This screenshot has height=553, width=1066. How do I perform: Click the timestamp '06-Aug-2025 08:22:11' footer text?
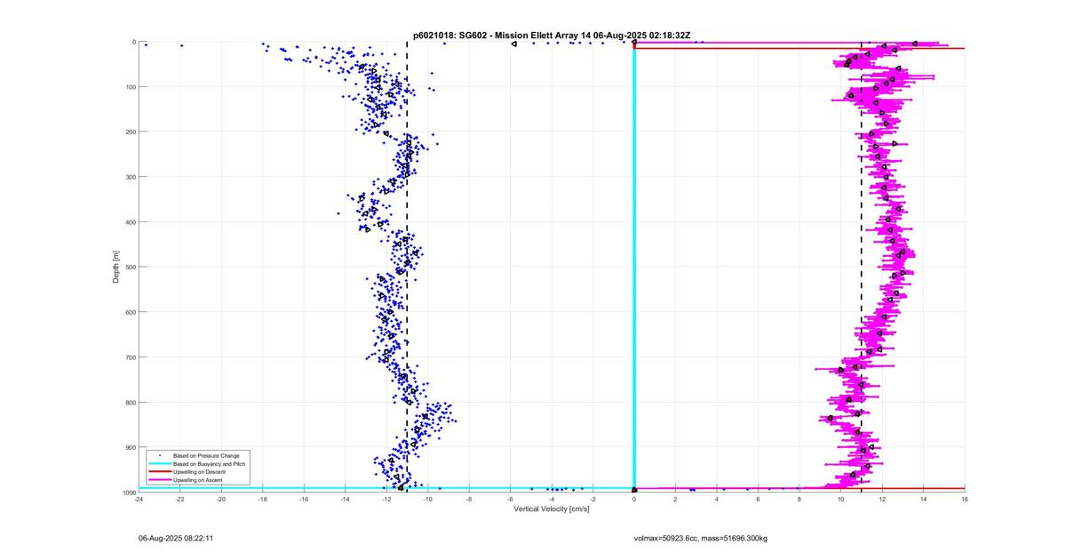tap(176, 538)
